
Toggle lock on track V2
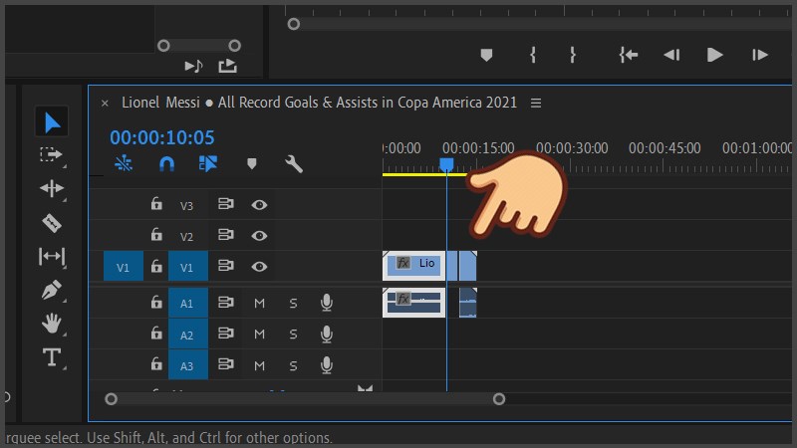(x=156, y=235)
